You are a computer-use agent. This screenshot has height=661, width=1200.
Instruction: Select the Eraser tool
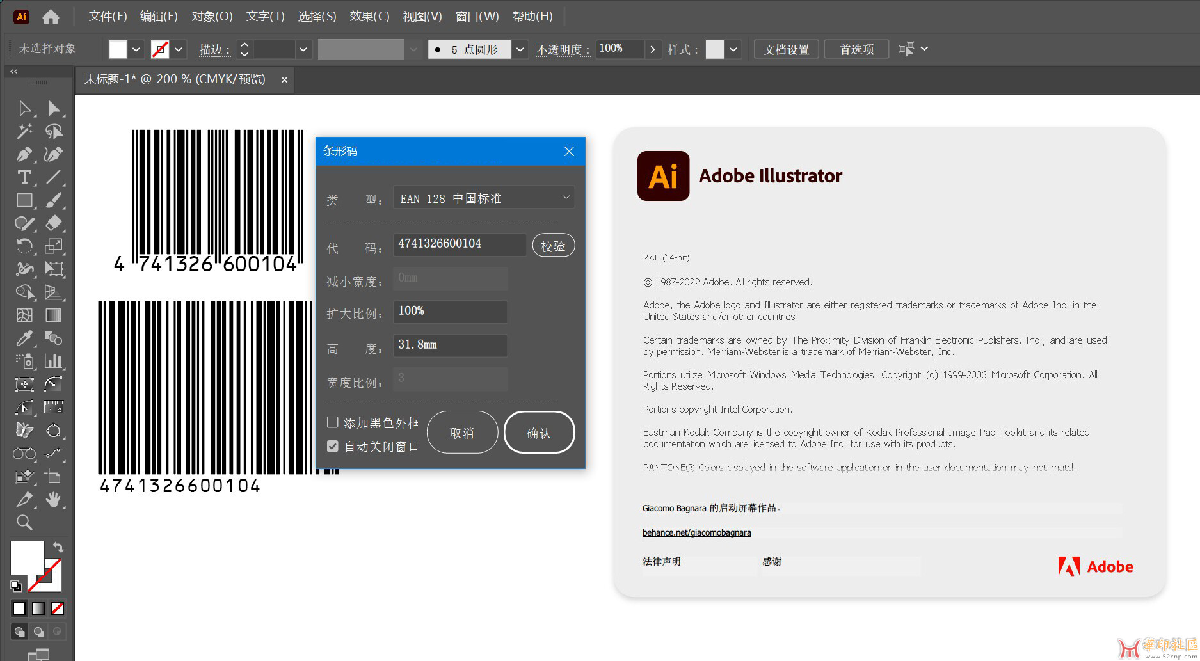(54, 223)
